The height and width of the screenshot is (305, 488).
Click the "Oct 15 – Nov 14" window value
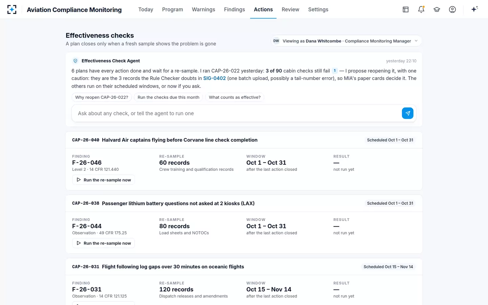click(x=269, y=289)
